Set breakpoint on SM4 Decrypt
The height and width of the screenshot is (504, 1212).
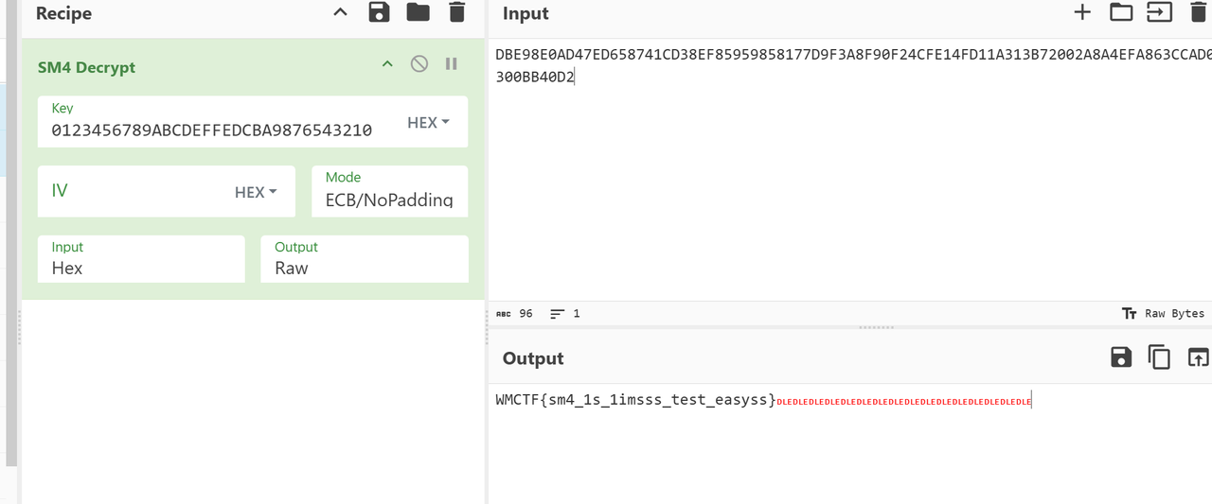452,64
